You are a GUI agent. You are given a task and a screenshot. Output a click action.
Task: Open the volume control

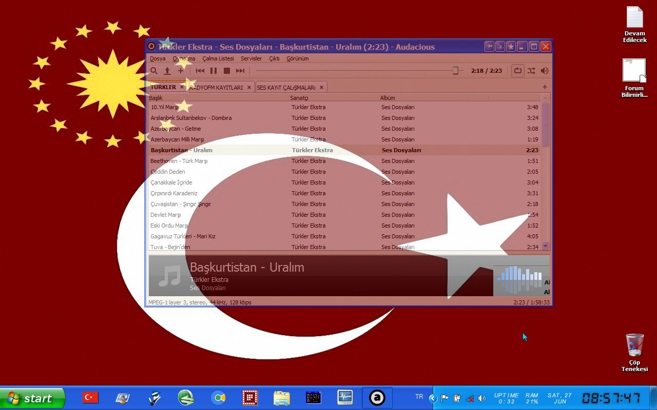tap(544, 71)
